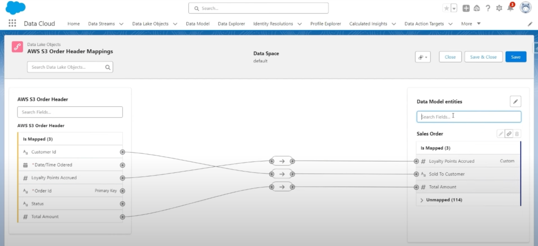Screen dimensions: 538x246
Task: Click the search icon in Data Lake Objects field
Action: (108, 67)
